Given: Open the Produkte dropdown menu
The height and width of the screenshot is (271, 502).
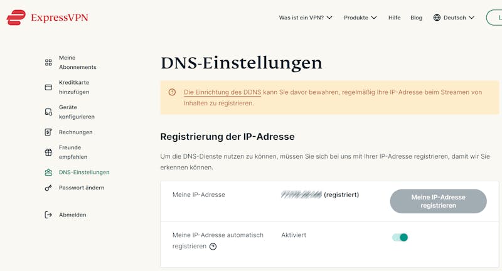Looking at the screenshot, I should click(x=360, y=18).
